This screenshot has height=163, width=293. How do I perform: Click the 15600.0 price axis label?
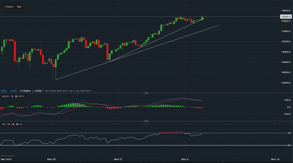click(x=286, y=21)
